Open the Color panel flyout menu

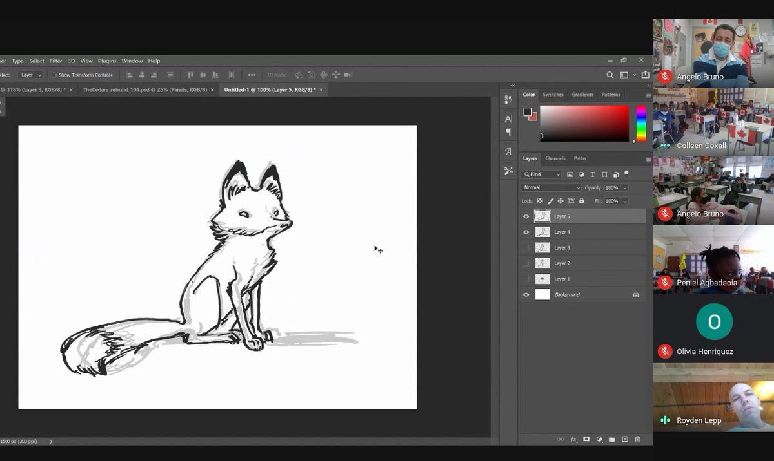[648, 95]
